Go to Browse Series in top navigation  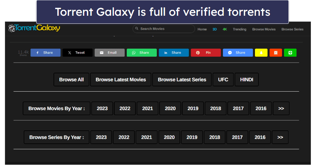[x=292, y=29]
